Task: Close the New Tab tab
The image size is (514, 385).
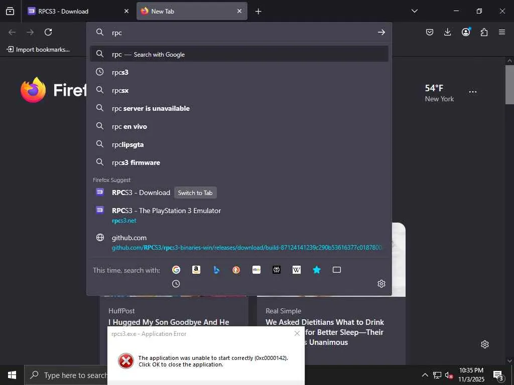Action: click(x=239, y=11)
